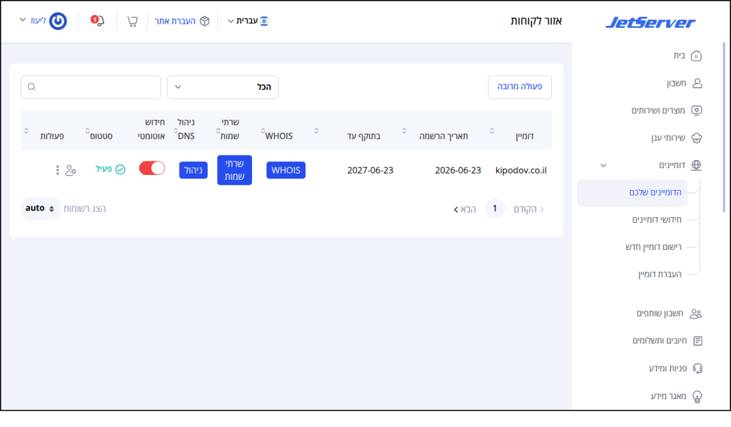The image size is (731, 427).
Task: Click the kipodov.co.il domain name
Action: pyautogui.click(x=520, y=171)
